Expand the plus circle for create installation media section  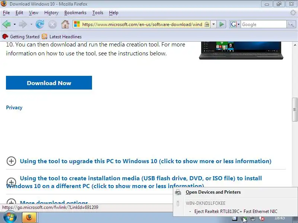point(12,182)
